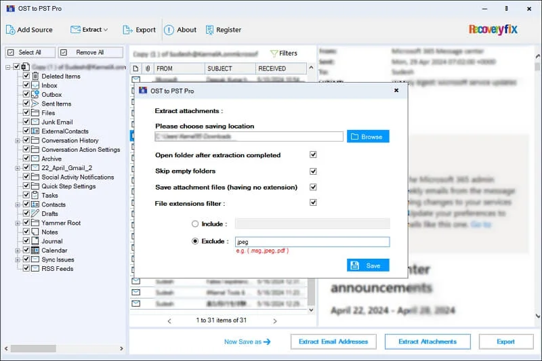Click the saving location path field
This screenshot has width=542, height=361.
[x=249, y=136]
